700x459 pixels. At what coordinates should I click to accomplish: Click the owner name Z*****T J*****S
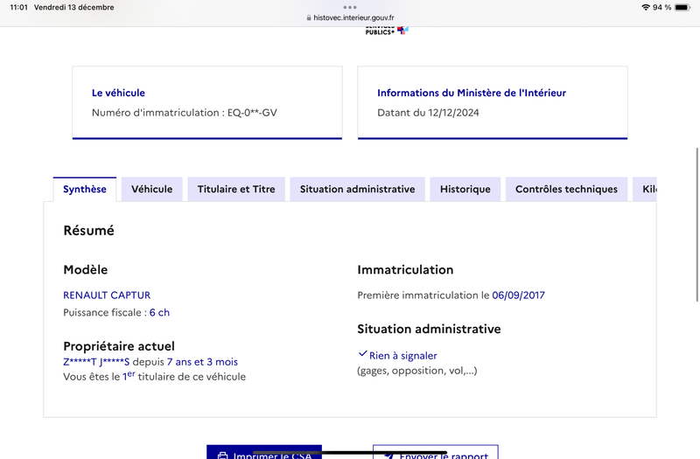[96, 362]
